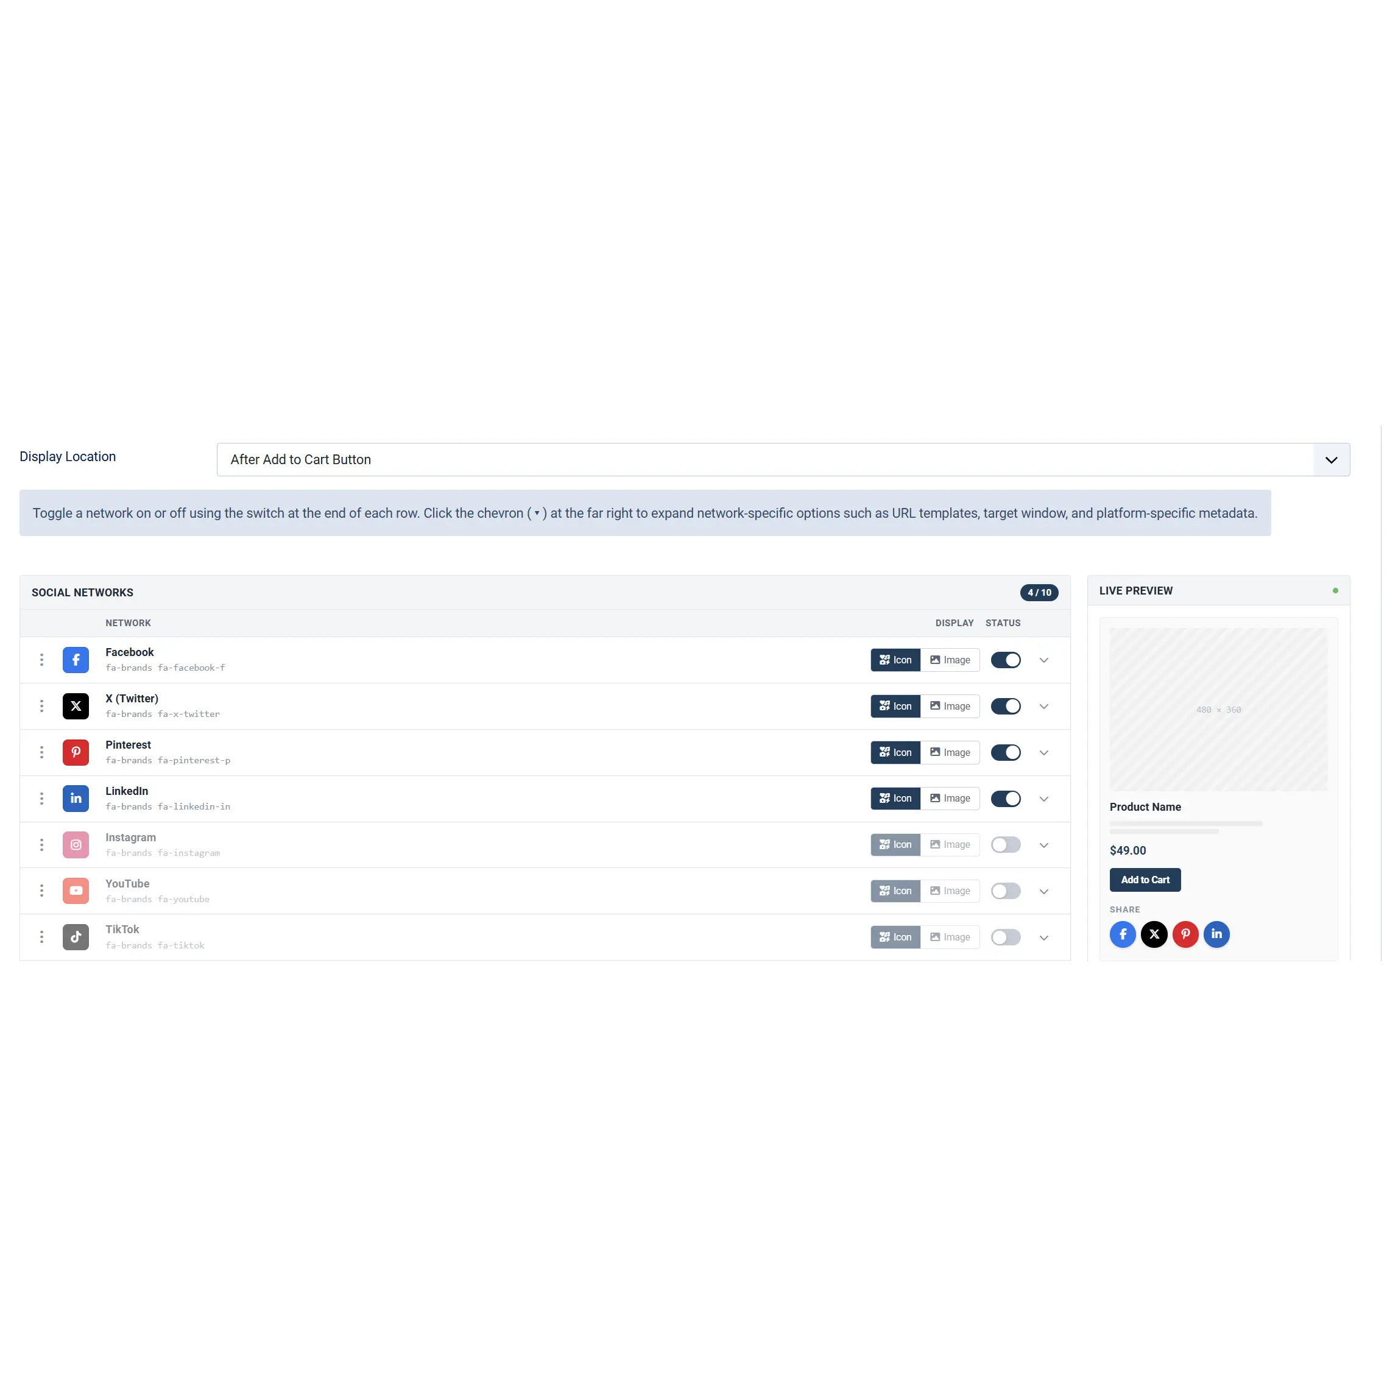Image resolution: width=1387 pixels, height=1387 pixels.
Task: Choose Icon display for LinkedIn
Action: [895, 799]
